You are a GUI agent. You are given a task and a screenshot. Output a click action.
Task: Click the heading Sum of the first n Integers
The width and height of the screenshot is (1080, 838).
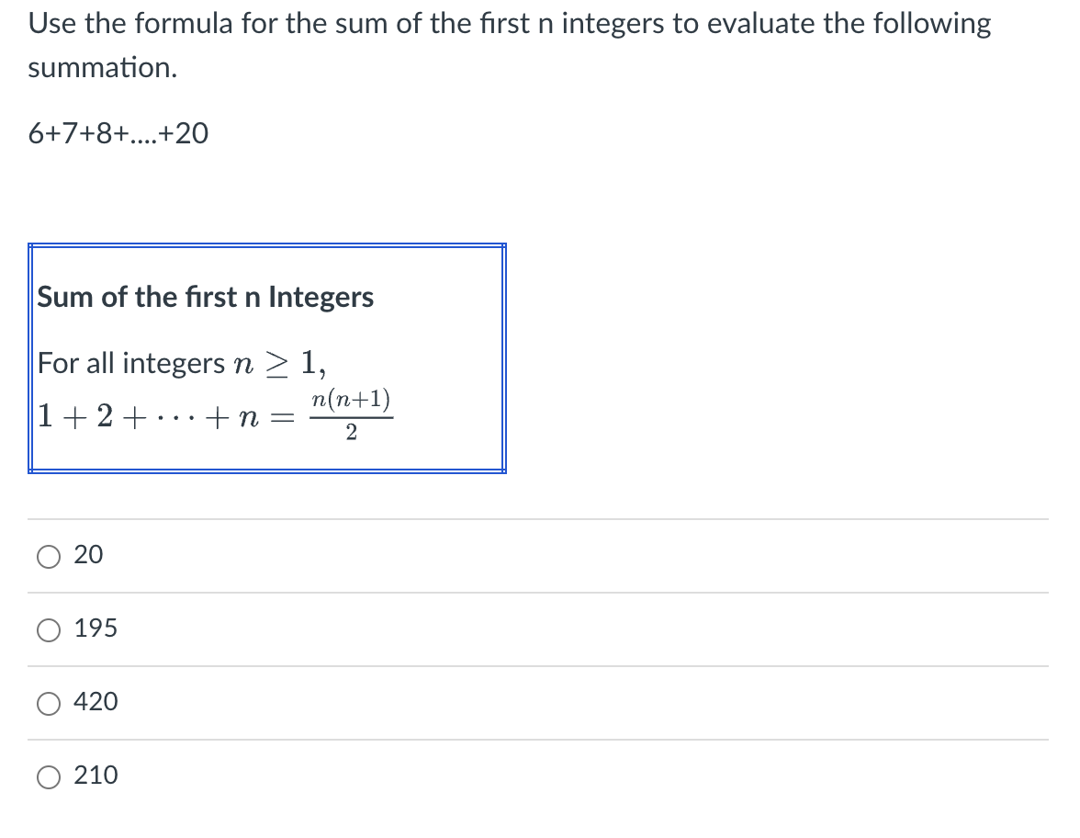206,297
